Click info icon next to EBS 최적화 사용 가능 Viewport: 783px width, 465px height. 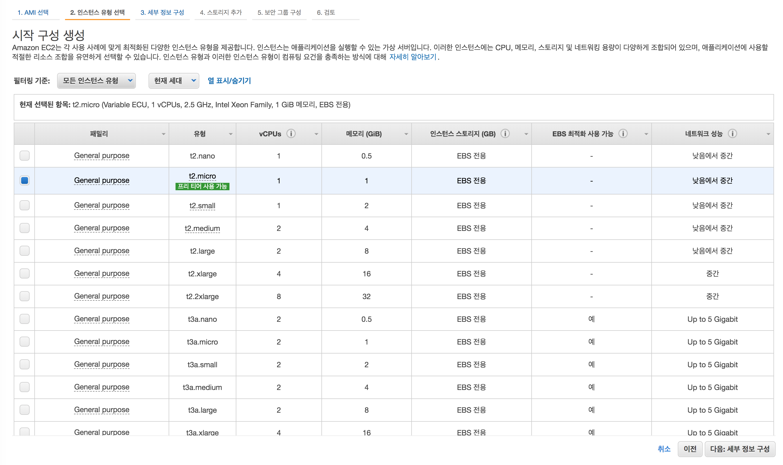click(623, 134)
